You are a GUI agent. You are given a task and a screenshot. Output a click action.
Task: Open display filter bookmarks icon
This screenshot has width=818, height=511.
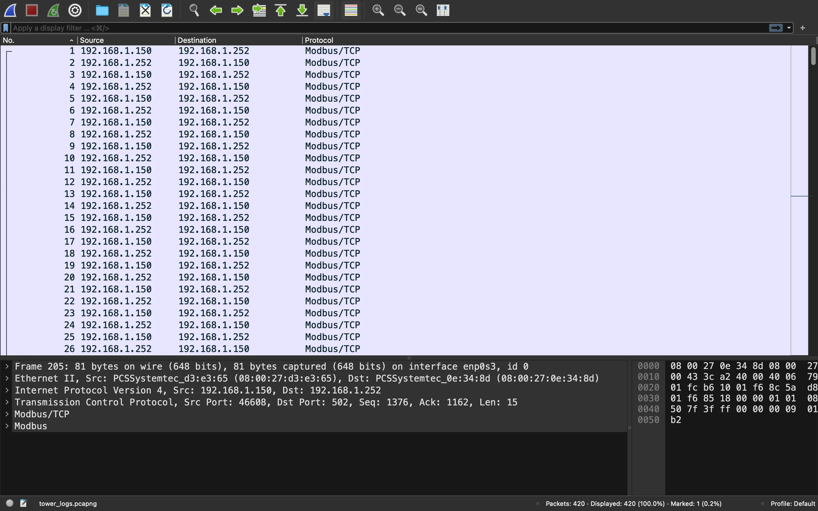pos(6,28)
